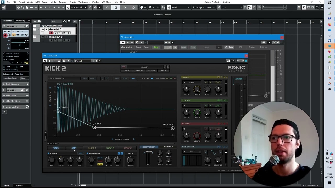Viewport: 335px width, 188px height.
Task: Mute the Kick 2 x64 01 track
Action: pyautogui.click(x=43, y=37)
